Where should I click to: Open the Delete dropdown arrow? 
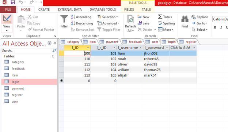click(x=155, y=30)
